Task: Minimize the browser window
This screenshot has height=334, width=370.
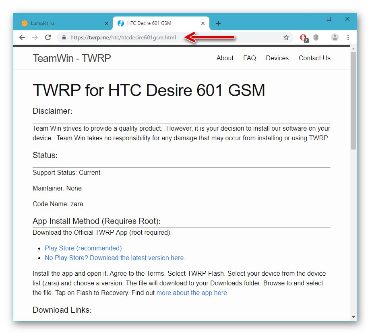Action: pyautogui.click(x=310, y=19)
